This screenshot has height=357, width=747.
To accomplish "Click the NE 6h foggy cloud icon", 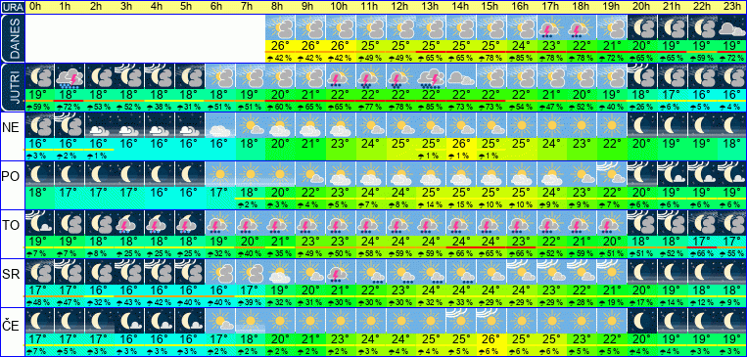I will [x=220, y=125].
